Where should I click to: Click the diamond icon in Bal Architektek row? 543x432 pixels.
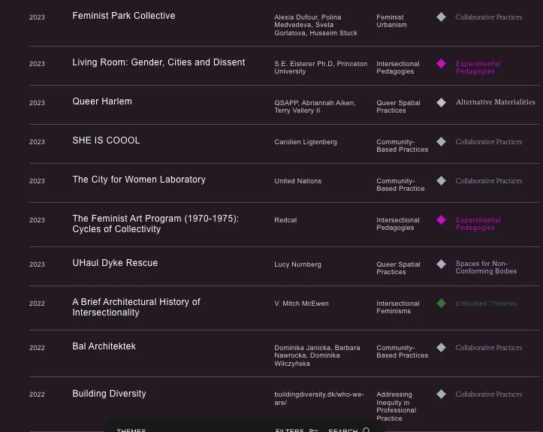[x=441, y=347]
